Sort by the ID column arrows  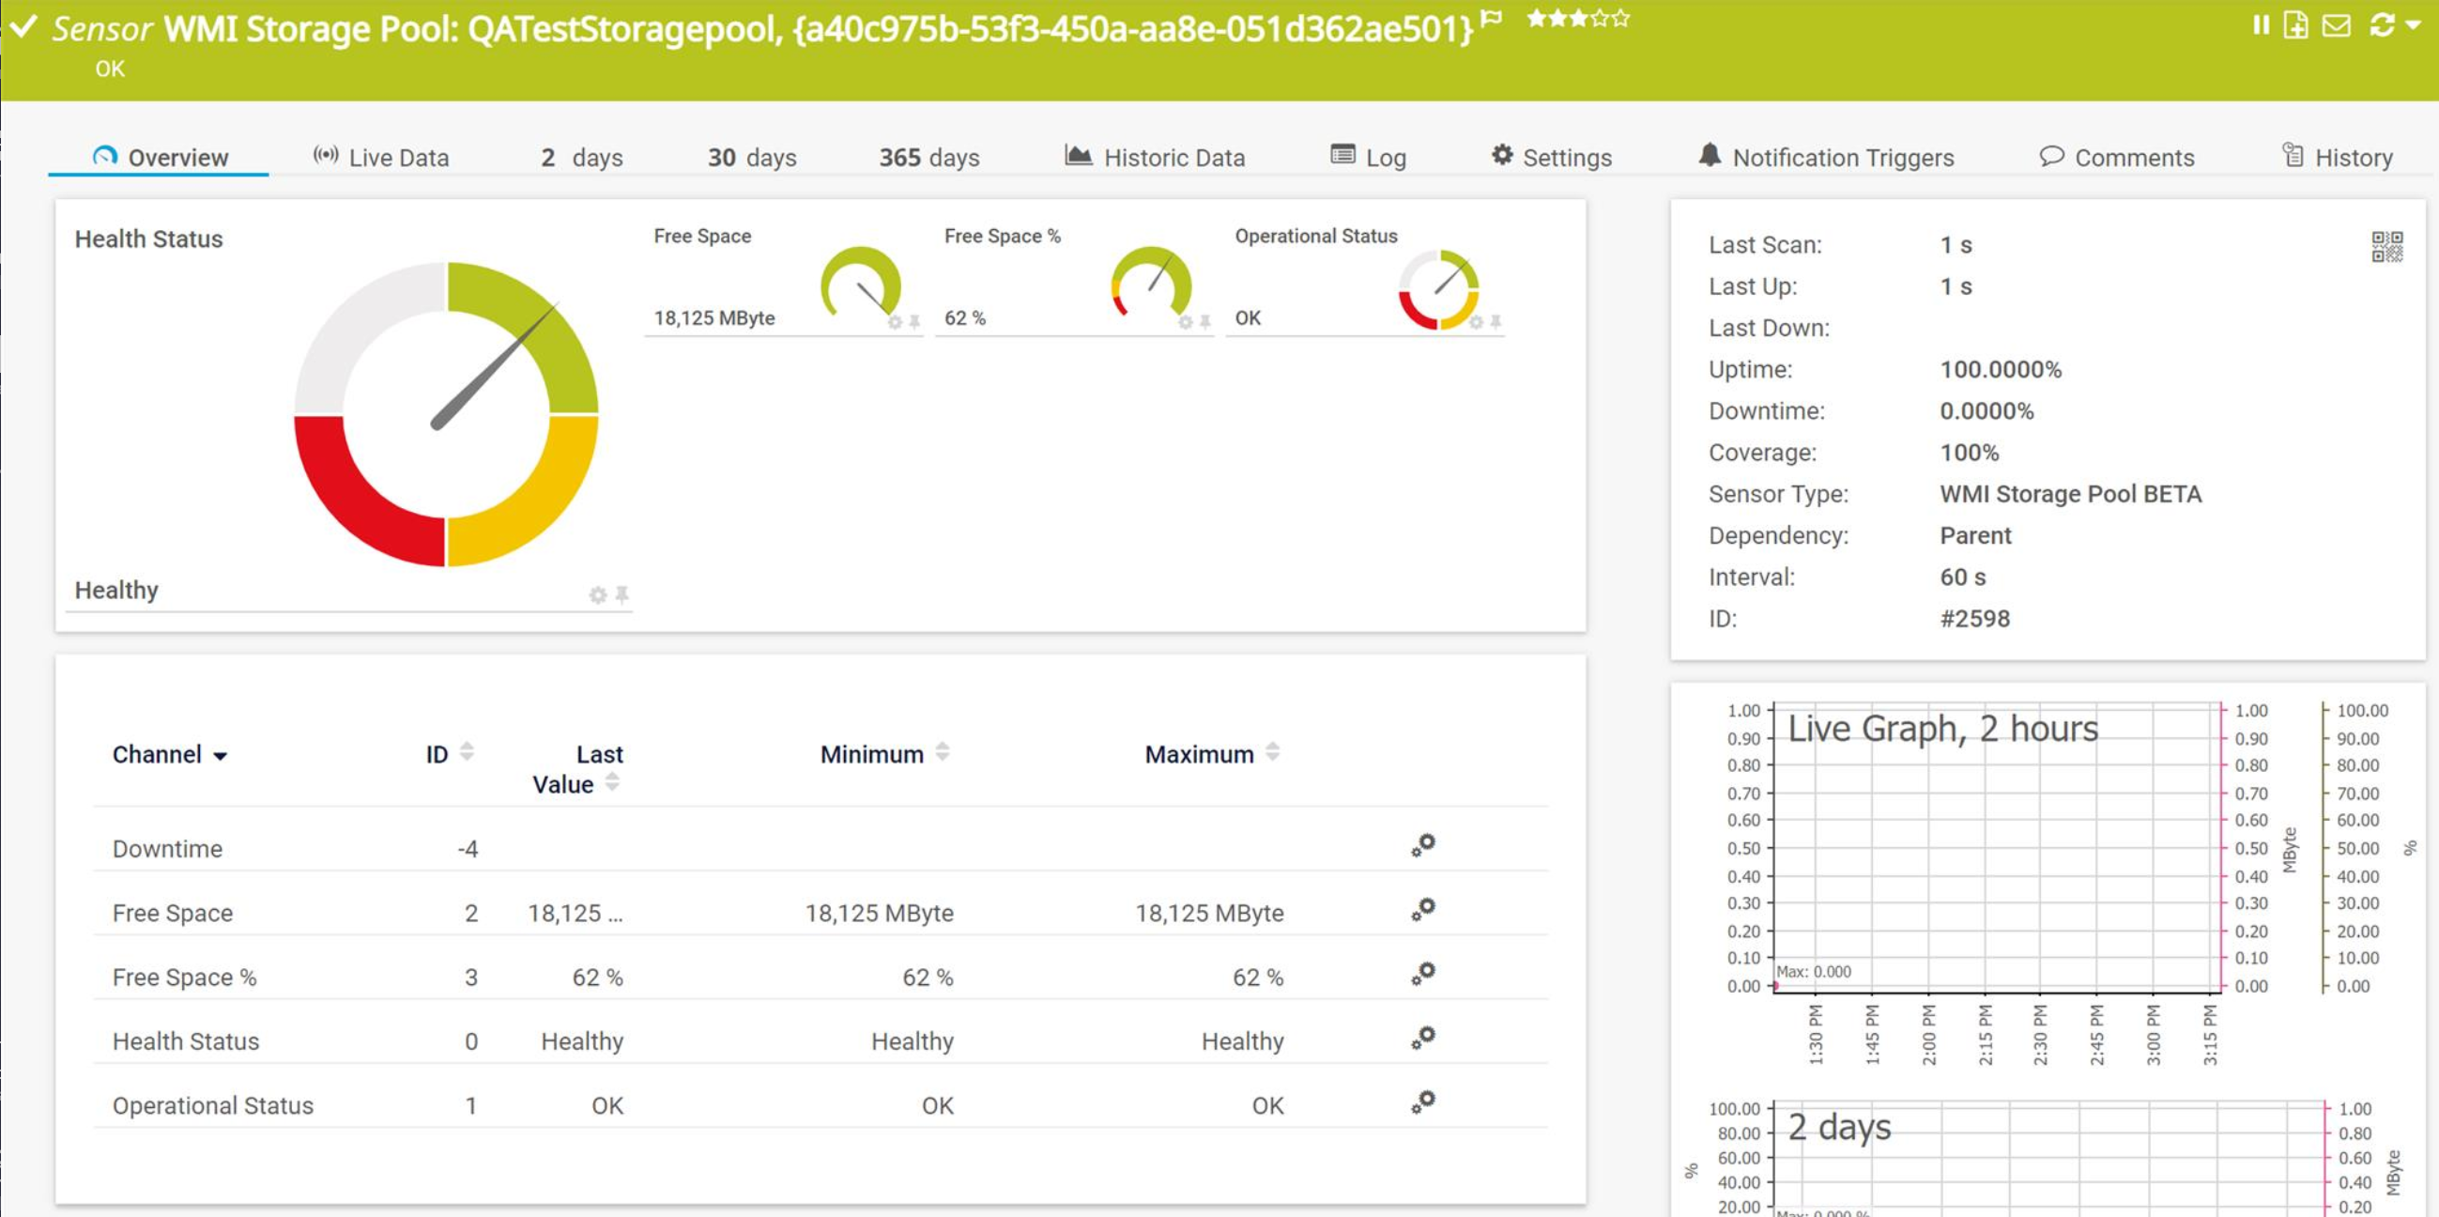click(x=467, y=753)
